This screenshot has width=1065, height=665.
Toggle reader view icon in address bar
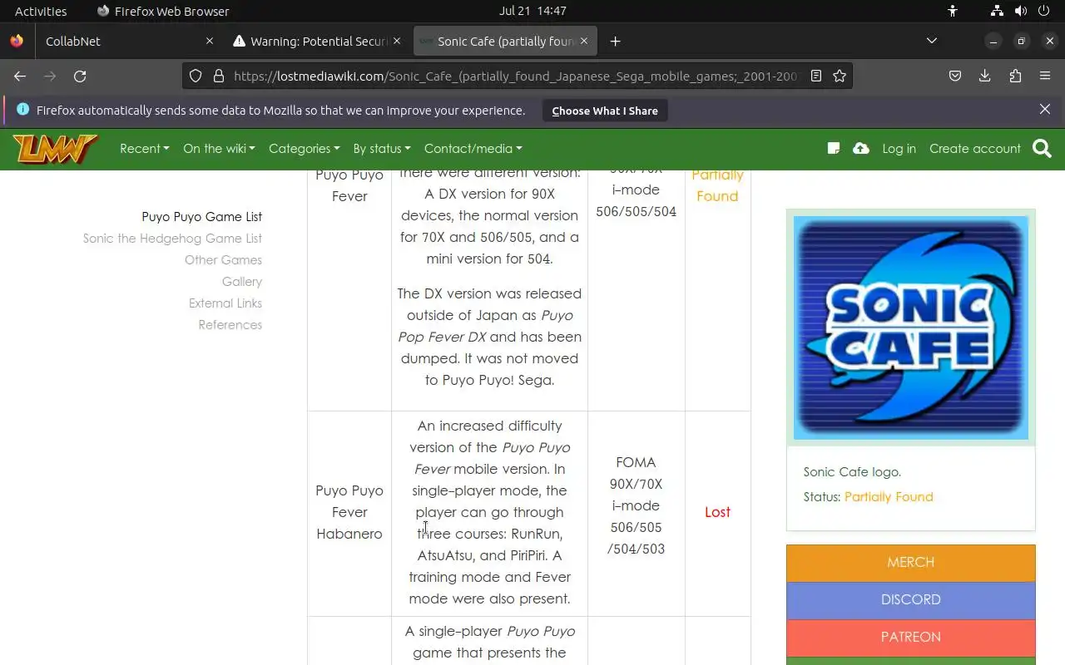click(816, 76)
